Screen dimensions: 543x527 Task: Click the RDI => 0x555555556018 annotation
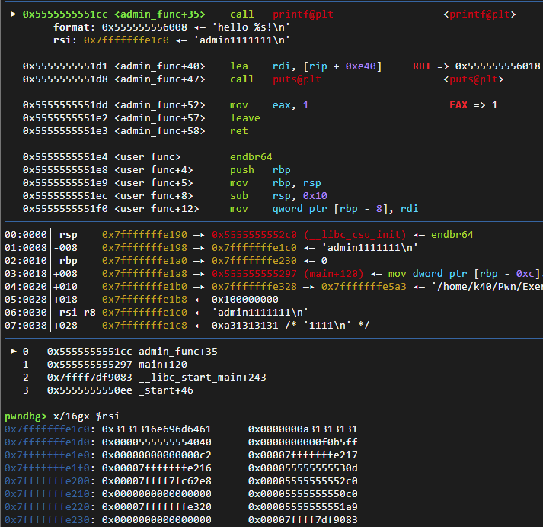(476, 66)
